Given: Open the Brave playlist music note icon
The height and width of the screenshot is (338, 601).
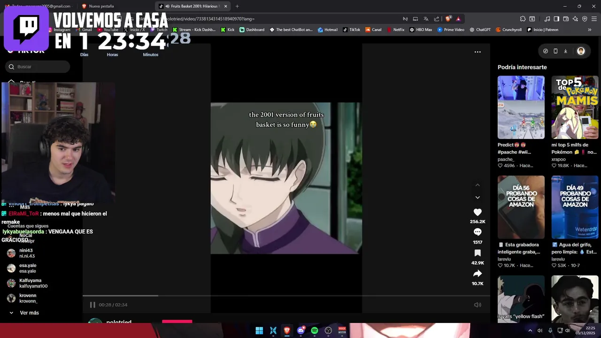Looking at the screenshot, I should pos(547,19).
